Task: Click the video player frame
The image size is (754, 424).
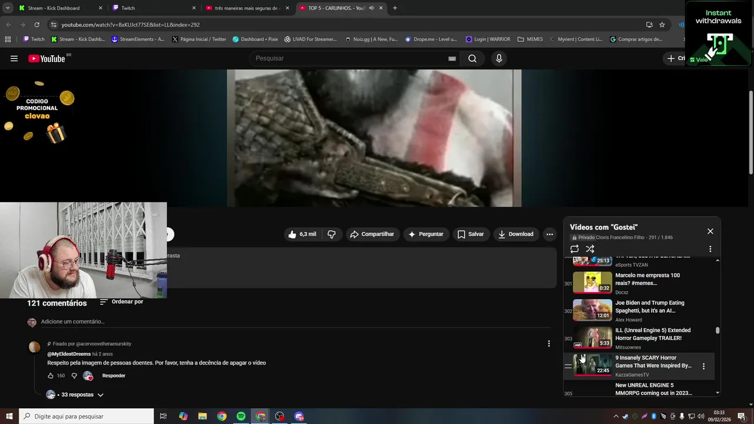Action: [374, 138]
